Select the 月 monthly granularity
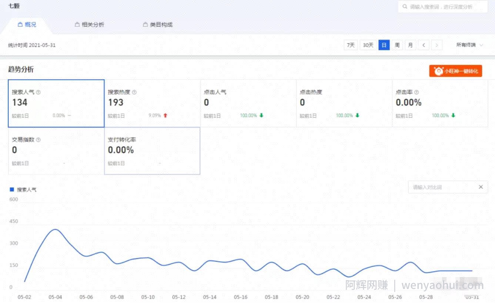495x303 pixels. pos(410,45)
